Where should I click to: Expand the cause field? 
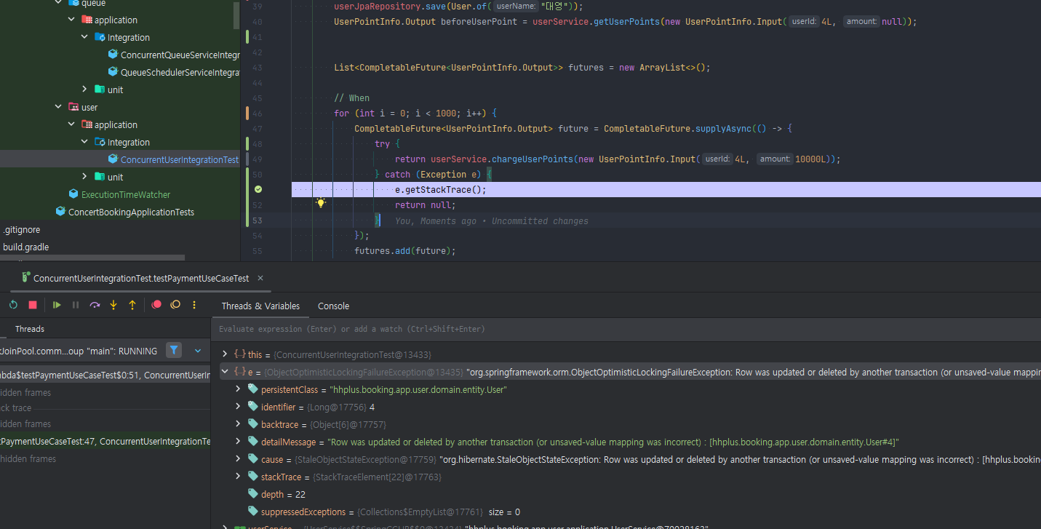[x=238, y=459]
